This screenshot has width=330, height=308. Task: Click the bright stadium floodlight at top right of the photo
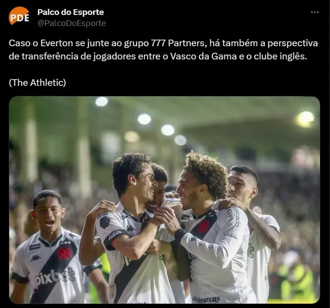(x=305, y=119)
